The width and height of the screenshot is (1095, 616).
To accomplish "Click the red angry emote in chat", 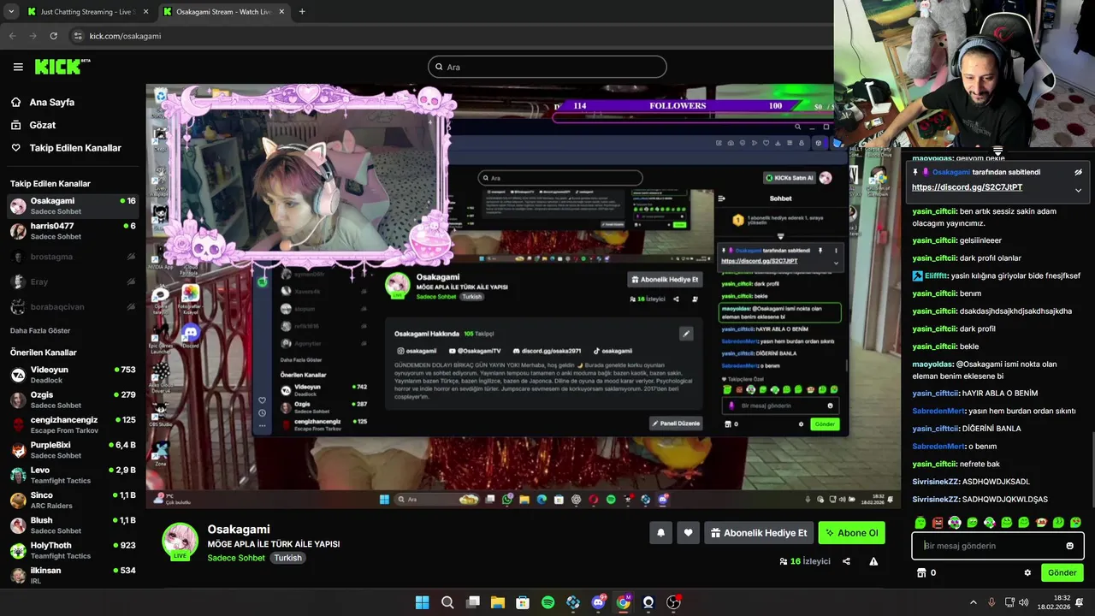I will click(x=938, y=523).
